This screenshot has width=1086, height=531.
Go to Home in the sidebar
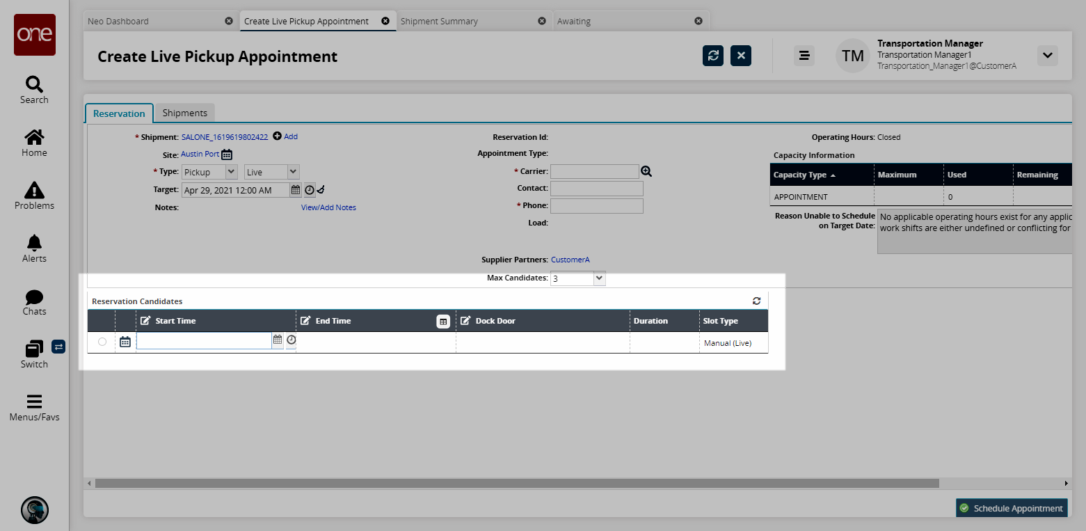point(34,143)
